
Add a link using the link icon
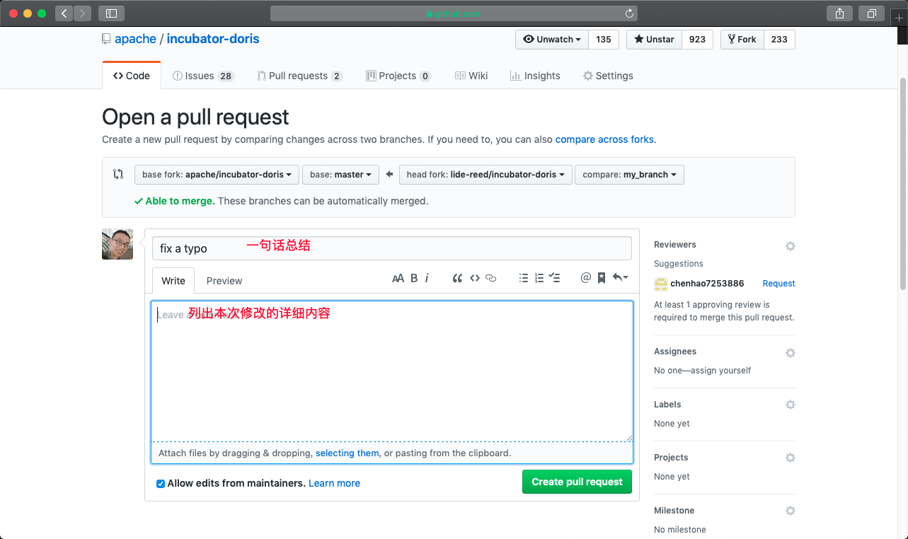tap(490, 279)
